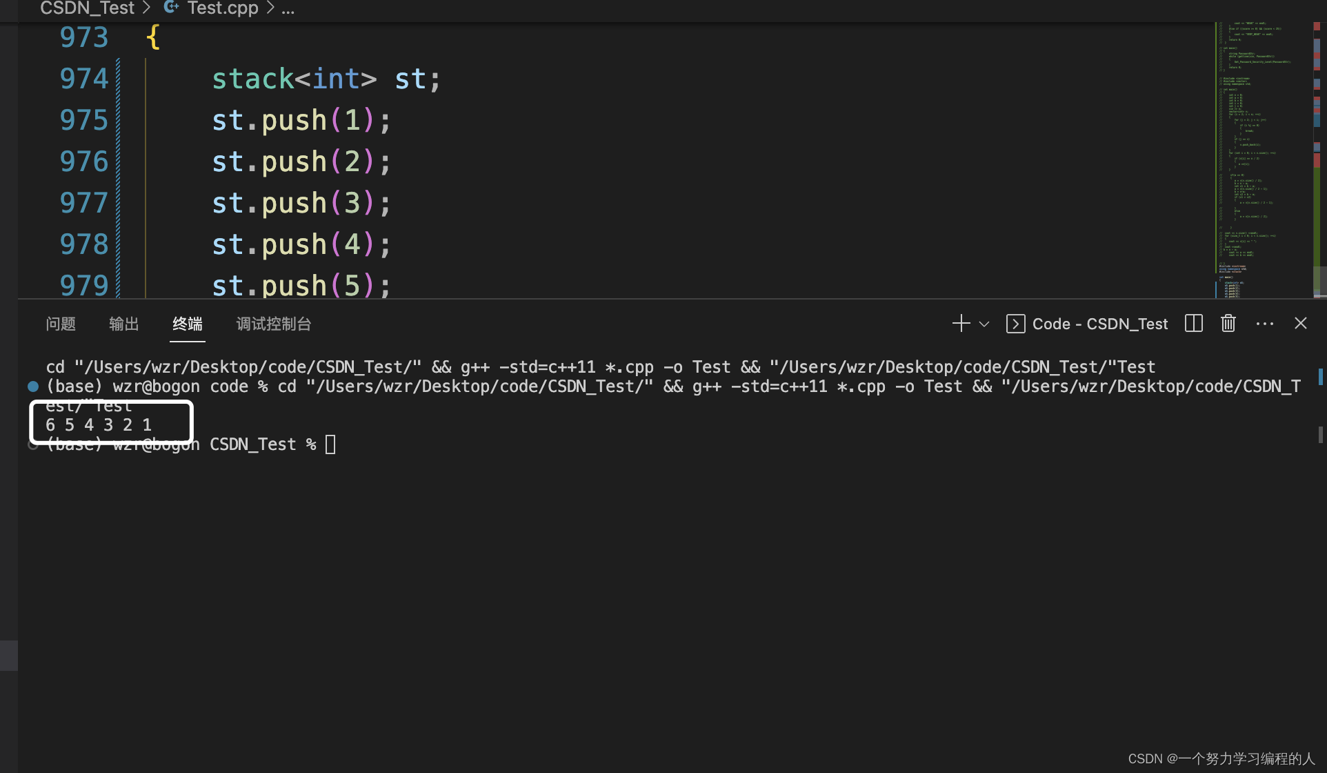Click line number 976

click(84, 162)
